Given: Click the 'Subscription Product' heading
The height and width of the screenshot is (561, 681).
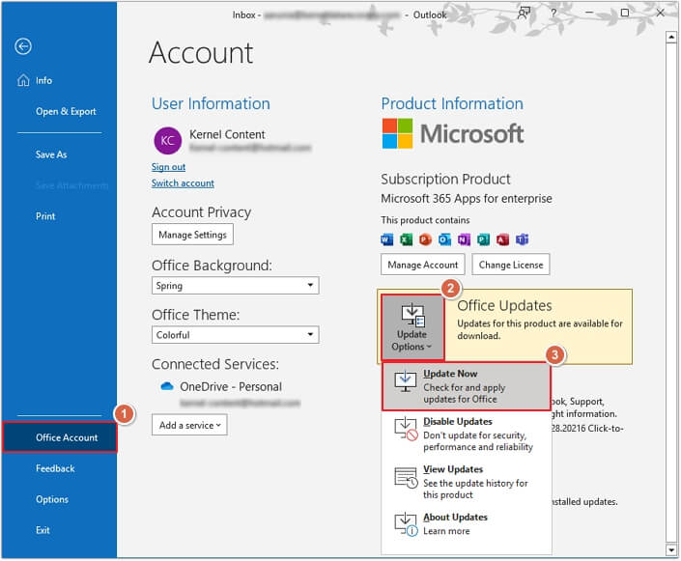Looking at the screenshot, I should pos(445,179).
